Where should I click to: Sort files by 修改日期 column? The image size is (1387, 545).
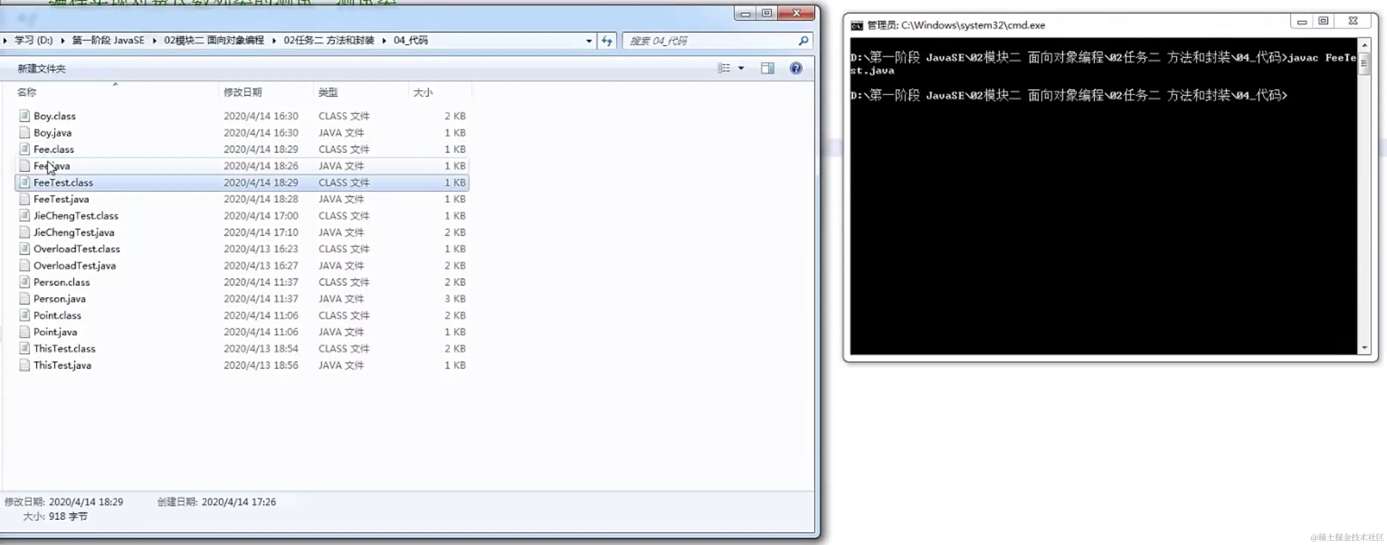pyautogui.click(x=243, y=93)
